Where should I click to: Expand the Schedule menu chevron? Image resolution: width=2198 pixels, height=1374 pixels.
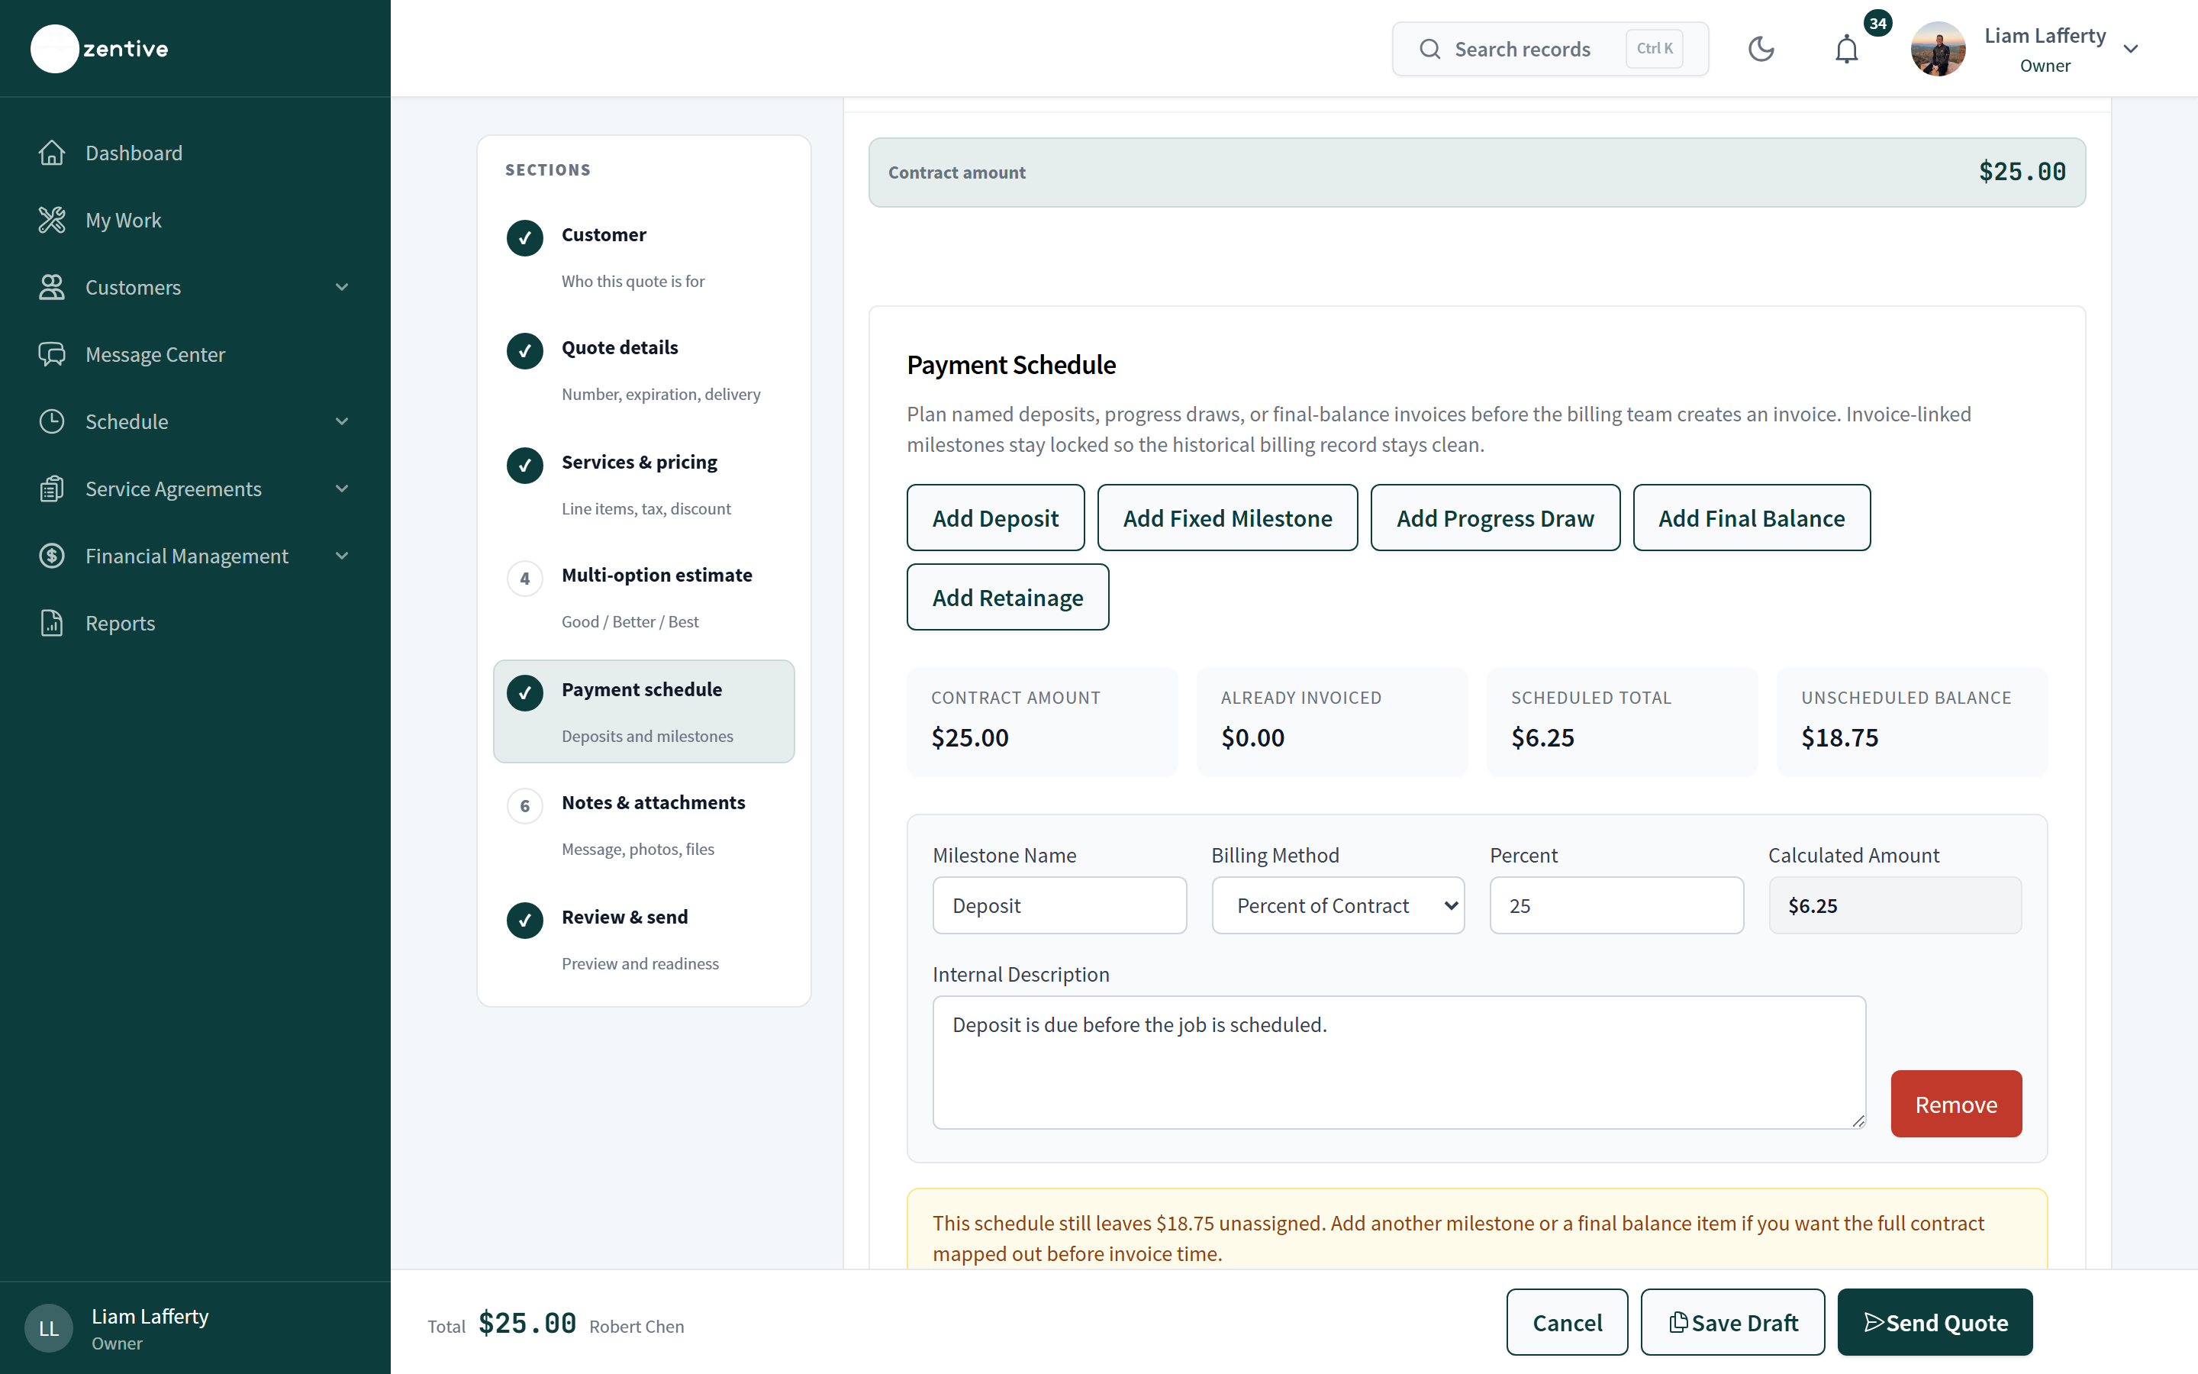(x=343, y=421)
